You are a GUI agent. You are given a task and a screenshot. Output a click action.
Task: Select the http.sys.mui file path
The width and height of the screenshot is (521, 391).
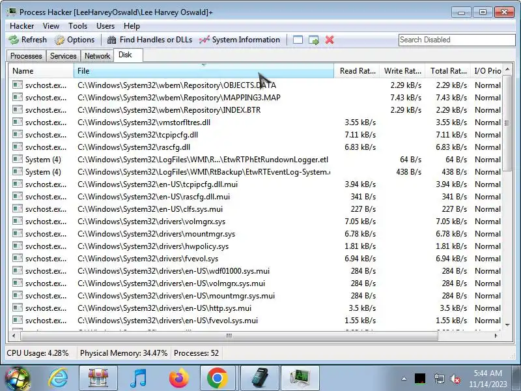165,308
